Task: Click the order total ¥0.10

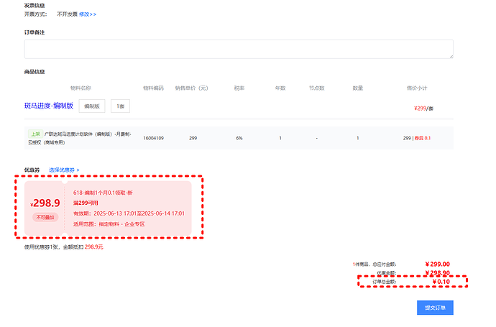Action: (441, 282)
